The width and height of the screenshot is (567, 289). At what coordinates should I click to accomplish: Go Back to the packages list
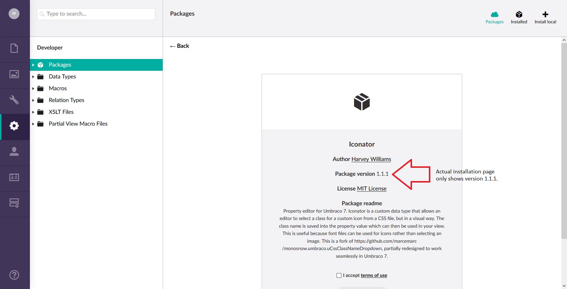coord(180,46)
